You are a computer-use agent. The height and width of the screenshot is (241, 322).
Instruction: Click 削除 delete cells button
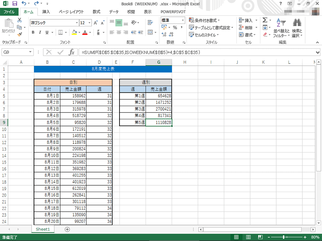246,27
